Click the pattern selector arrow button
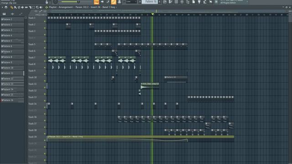 pos(159,2)
